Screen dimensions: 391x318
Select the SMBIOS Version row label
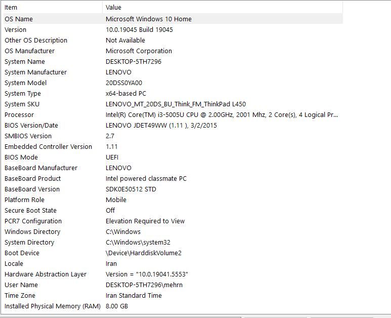pyautogui.click(x=28, y=136)
